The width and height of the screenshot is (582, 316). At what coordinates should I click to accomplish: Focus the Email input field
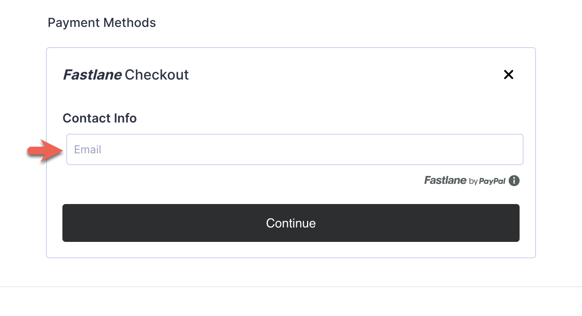coord(295,149)
